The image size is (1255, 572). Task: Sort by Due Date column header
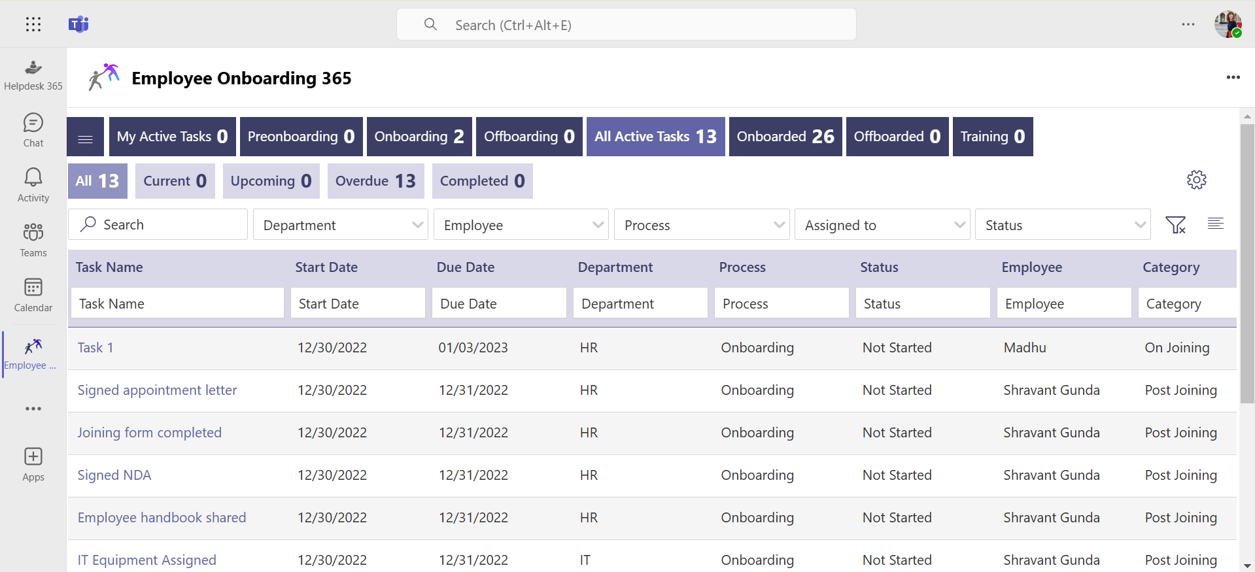coord(466,267)
